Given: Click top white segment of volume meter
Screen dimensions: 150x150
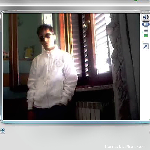Looking at the screenshot, I should pyautogui.click(x=146, y=27).
